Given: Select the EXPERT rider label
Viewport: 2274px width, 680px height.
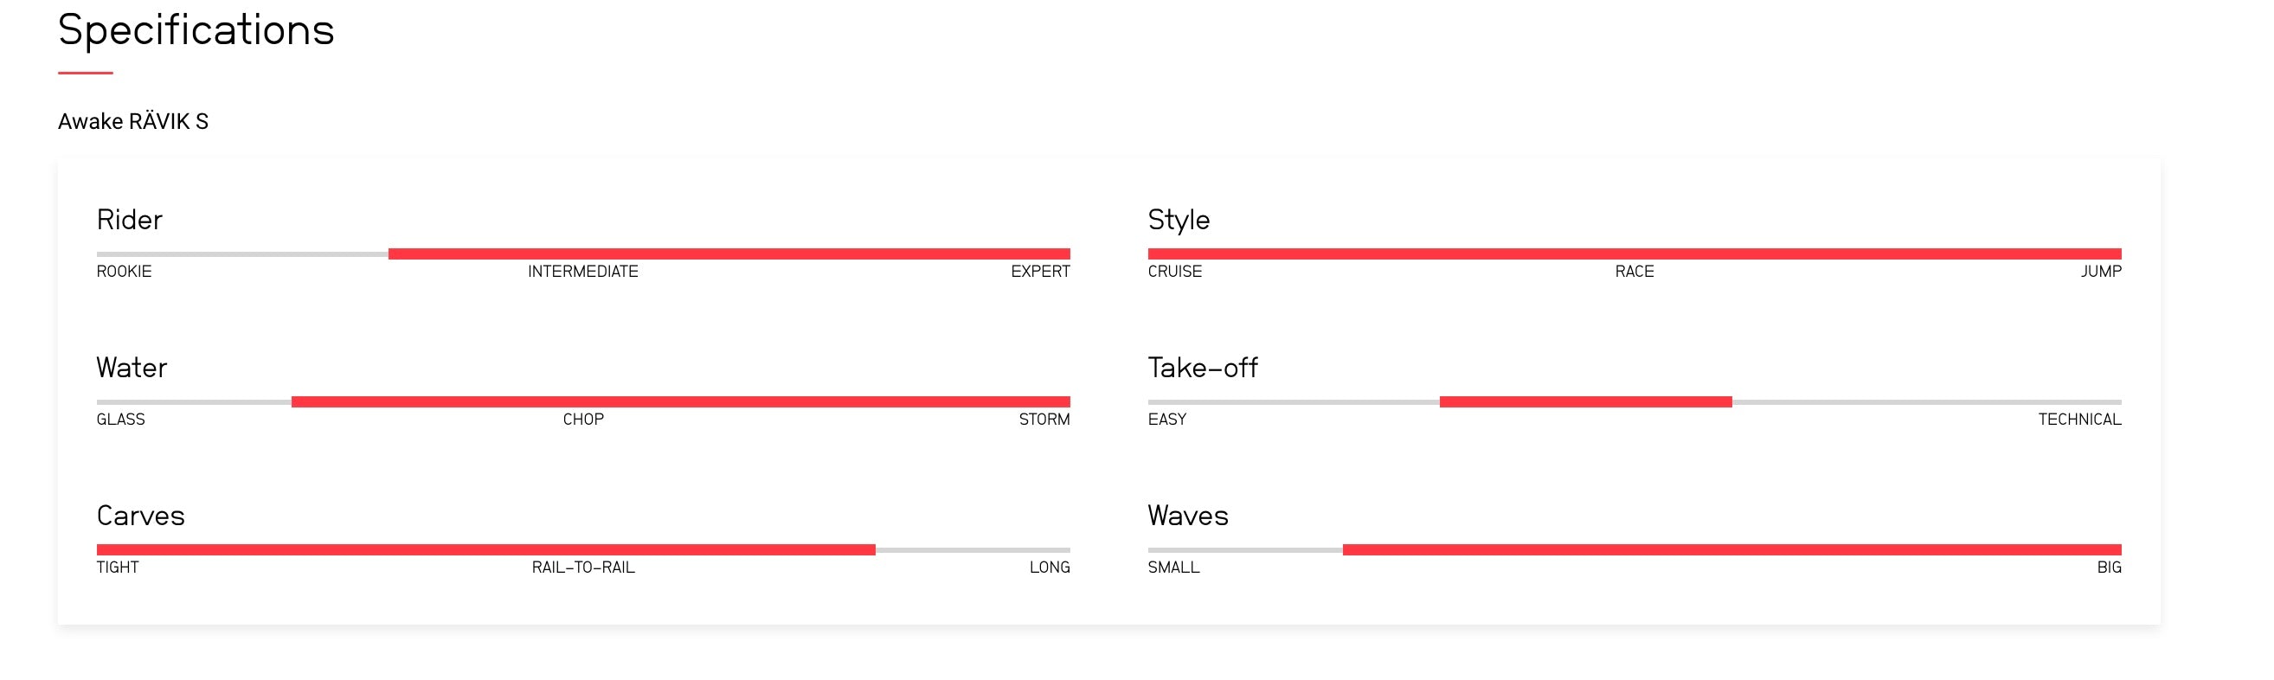Looking at the screenshot, I should coord(1040,272).
